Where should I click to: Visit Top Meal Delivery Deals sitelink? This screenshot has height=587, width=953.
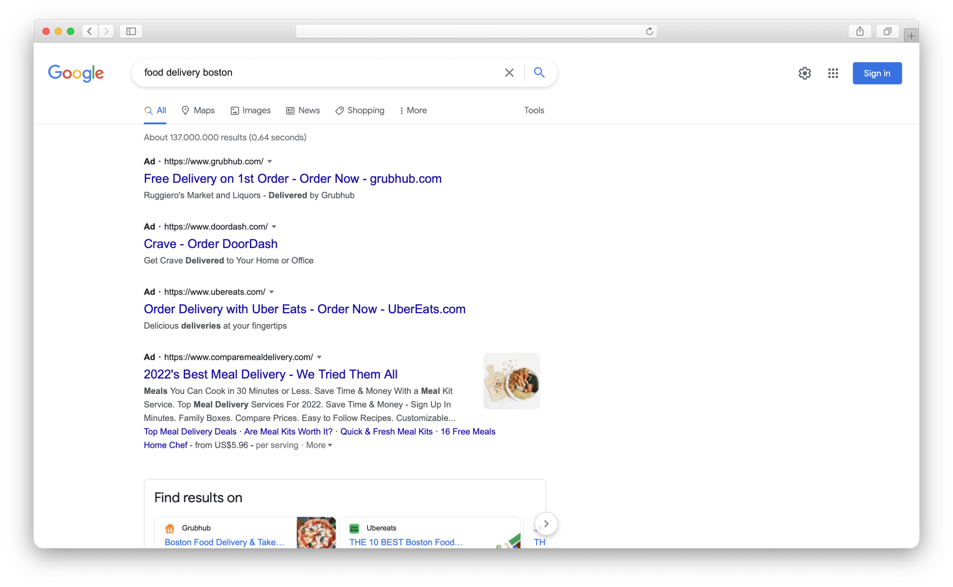[x=190, y=431]
